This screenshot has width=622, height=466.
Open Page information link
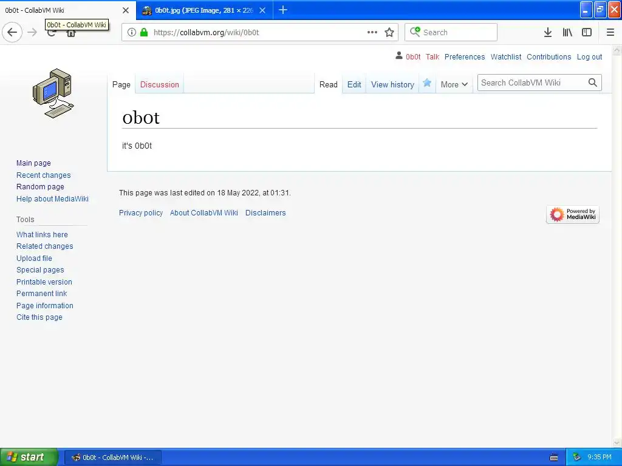click(45, 306)
